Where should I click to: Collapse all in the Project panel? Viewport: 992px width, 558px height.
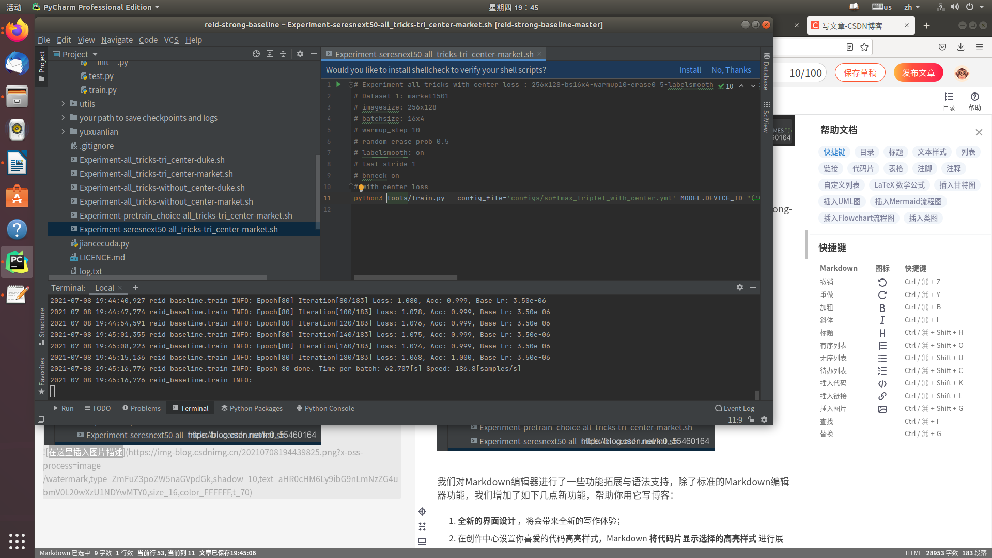pyautogui.click(x=283, y=54)
